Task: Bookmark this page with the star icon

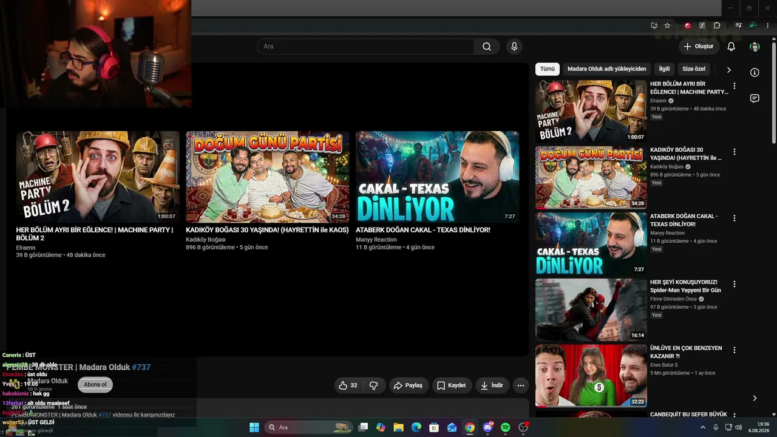Action: 667,25
